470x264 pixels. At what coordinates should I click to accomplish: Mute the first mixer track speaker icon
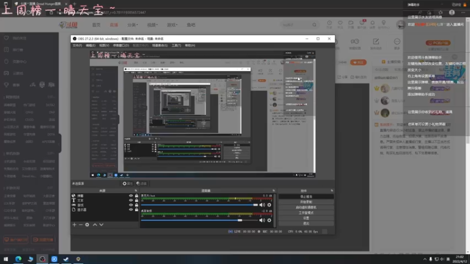point(262,205)
